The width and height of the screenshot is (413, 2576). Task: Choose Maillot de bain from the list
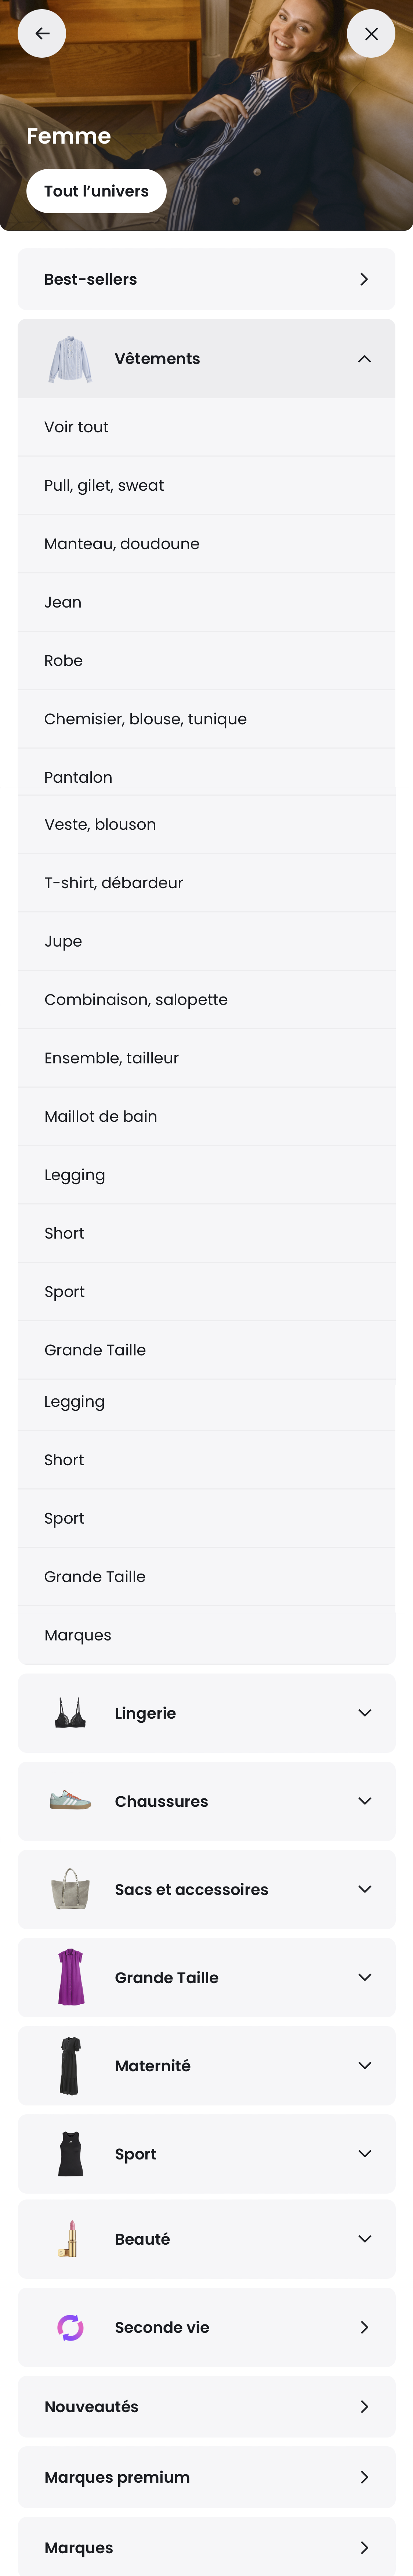[x=206, y=1116]
